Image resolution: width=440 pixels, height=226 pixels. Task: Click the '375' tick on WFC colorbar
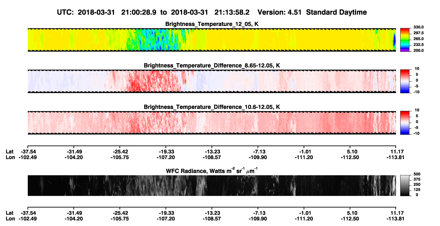point(417,180)
